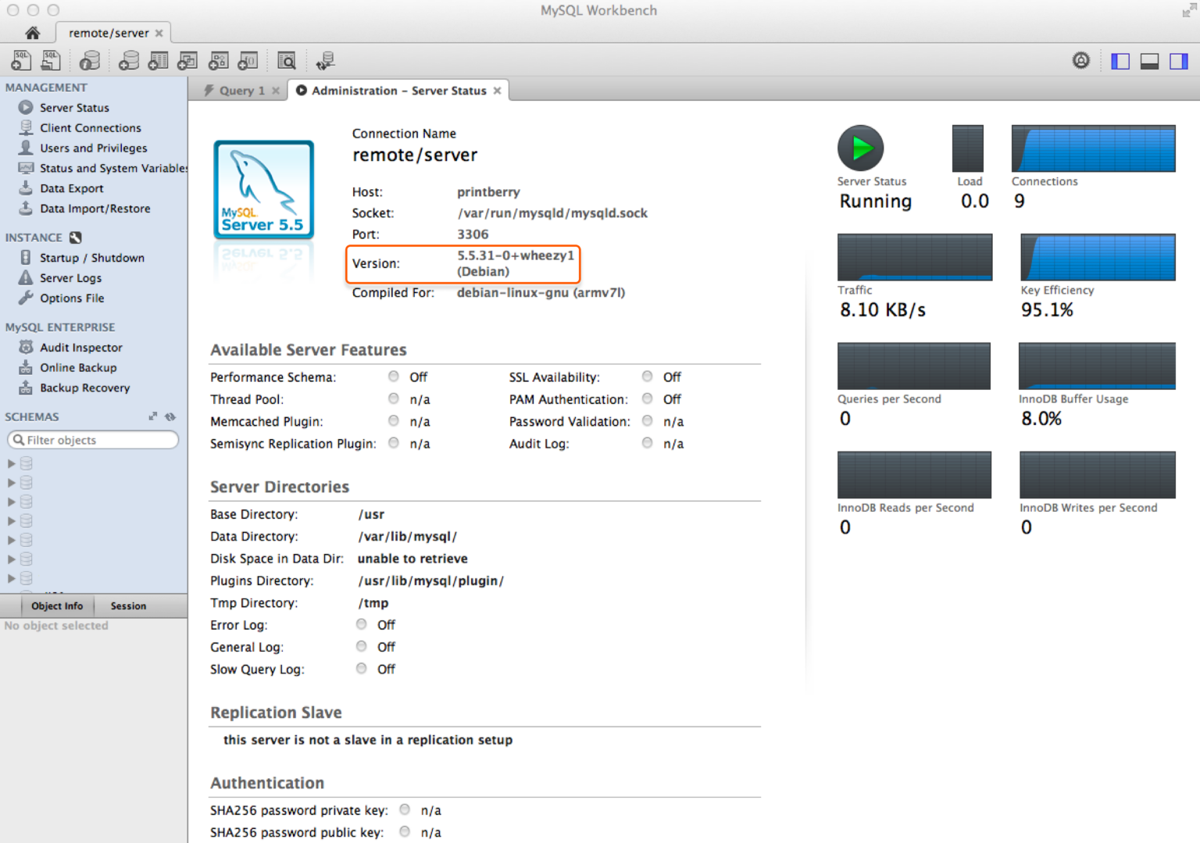Screen dimensions: 1200x843
Task: Create a new SQL tab icon
Action: [x=21, y=60]
